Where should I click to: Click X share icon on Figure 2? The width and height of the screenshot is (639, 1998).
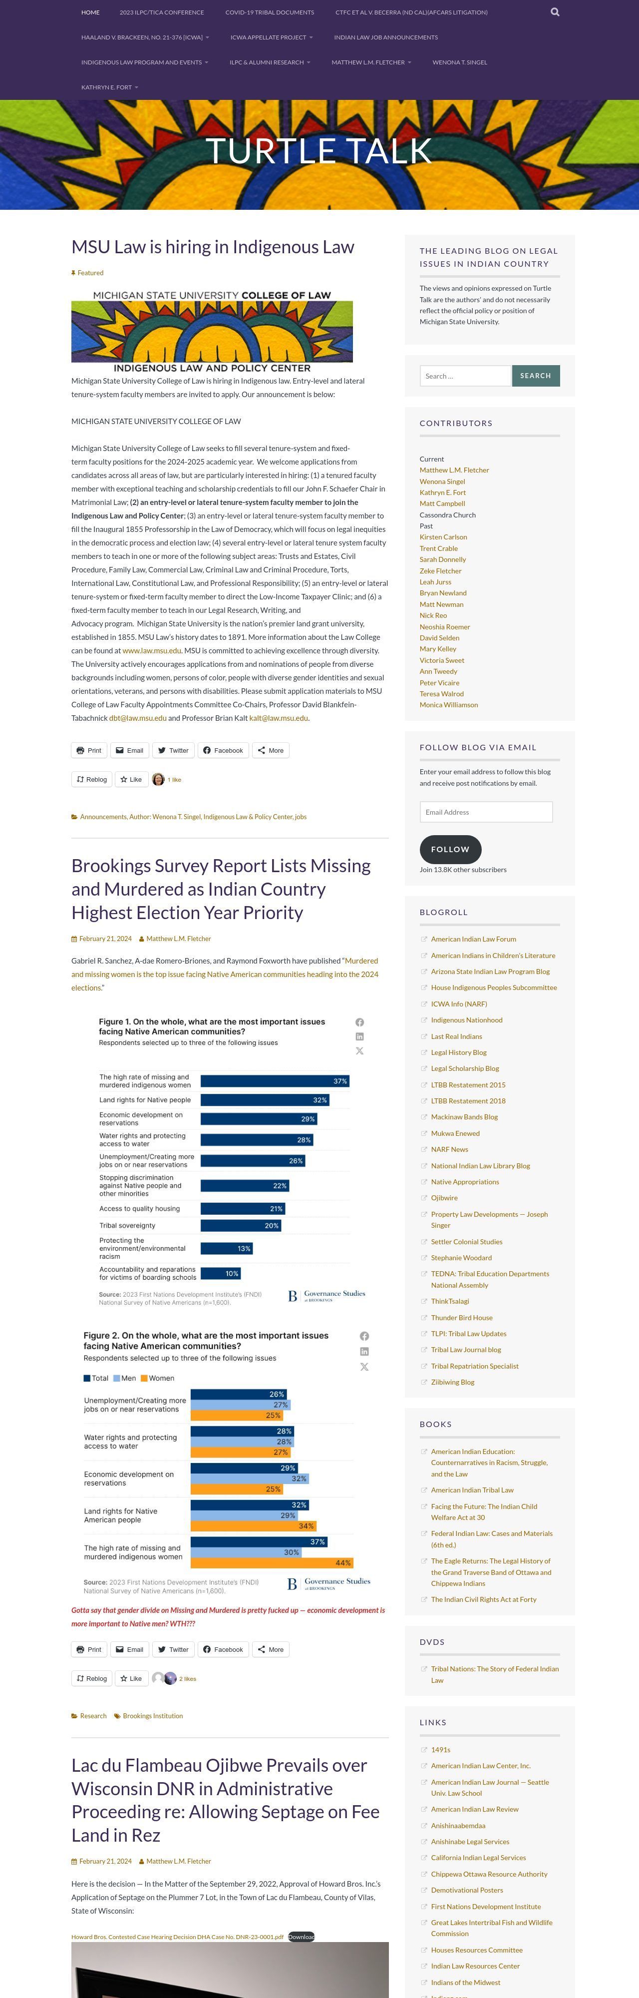click(364, 1367)
